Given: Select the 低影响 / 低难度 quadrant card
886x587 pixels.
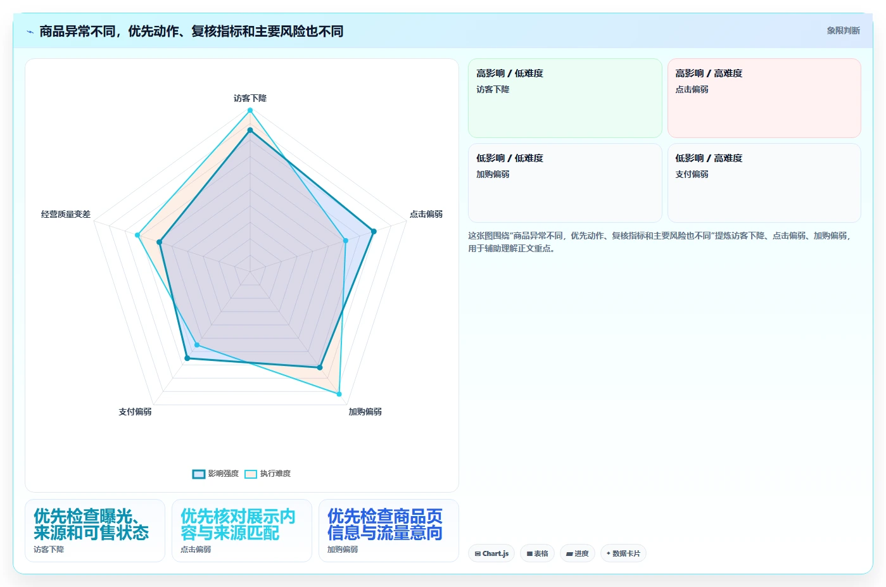Looking at the screenshot, I should click(565, 183).
